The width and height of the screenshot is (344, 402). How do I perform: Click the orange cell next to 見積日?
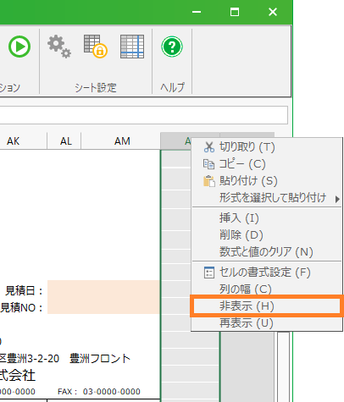click(x=103, y=289)
